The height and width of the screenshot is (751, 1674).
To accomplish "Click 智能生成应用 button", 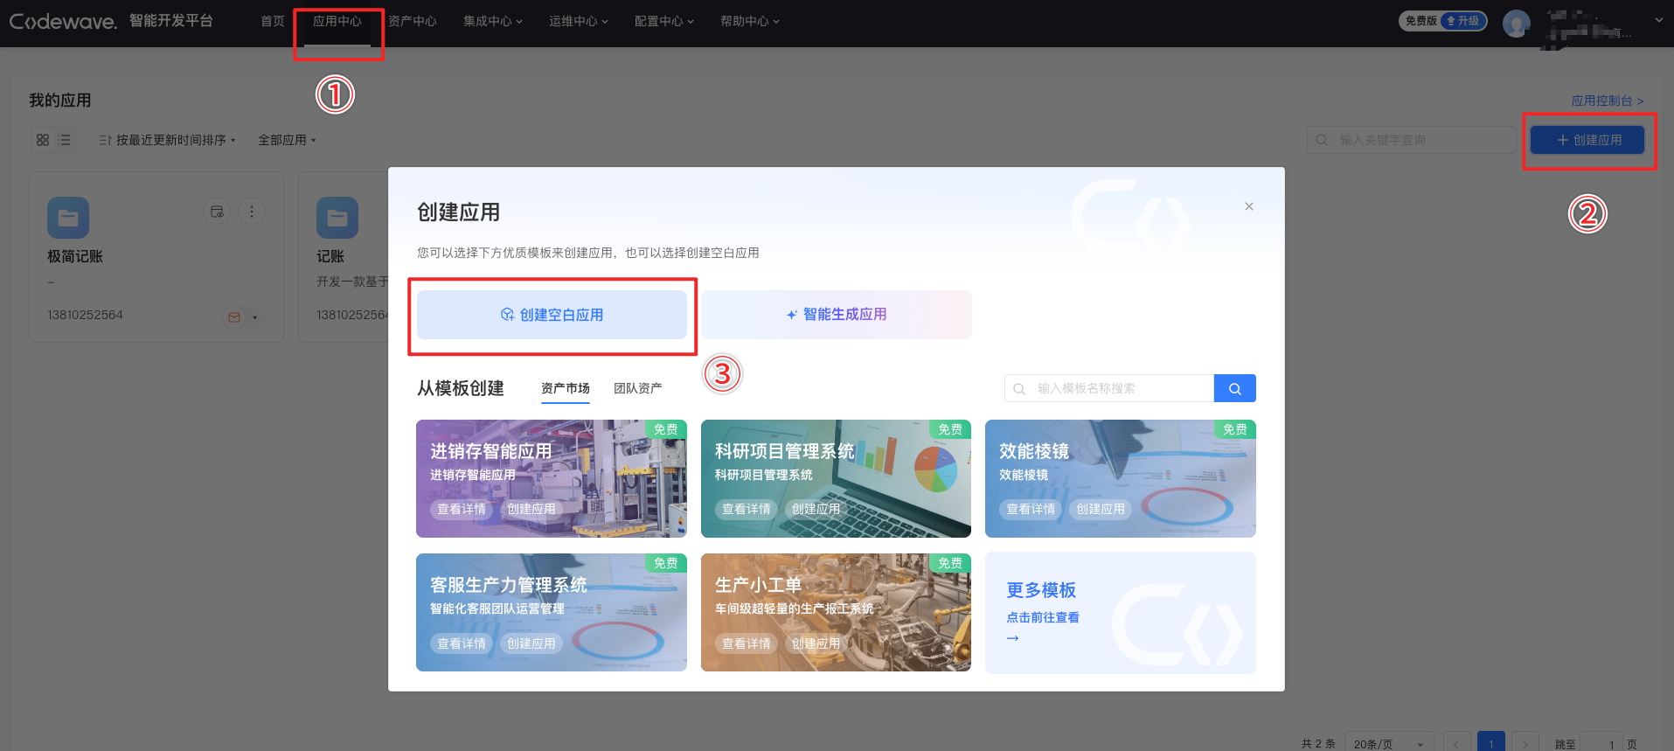I will click(x=837, y=315).
